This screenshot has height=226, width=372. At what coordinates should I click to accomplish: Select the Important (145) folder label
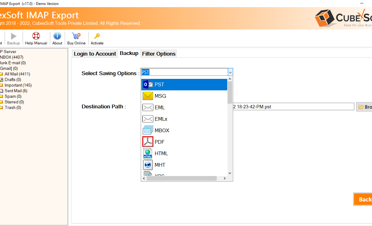pyautogui.click(x=18, y=85)
